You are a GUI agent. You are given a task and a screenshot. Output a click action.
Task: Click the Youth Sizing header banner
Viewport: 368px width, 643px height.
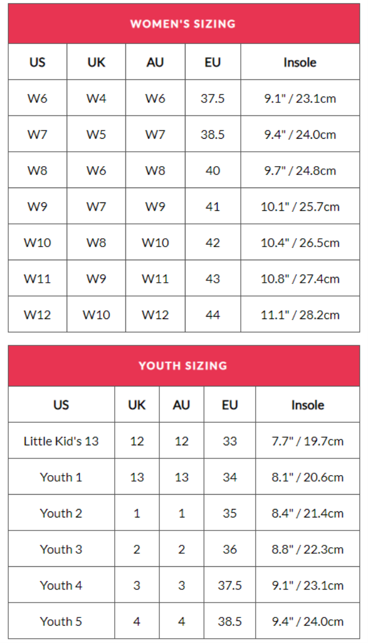[x=183, y=366]
